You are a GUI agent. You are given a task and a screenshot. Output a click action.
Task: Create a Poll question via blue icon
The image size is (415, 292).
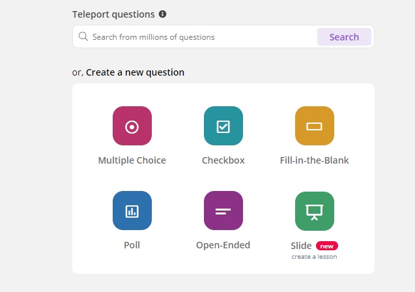pos(132,211)
